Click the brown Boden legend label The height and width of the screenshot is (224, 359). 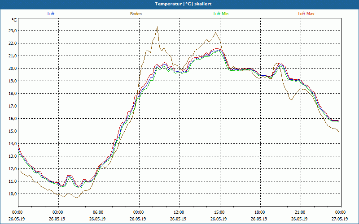tap(136, 14)
